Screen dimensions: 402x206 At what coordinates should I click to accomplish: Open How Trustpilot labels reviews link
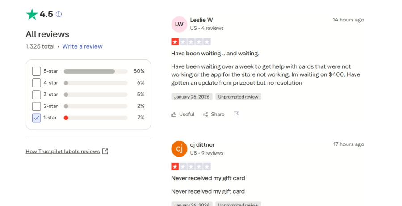[x=63, y=152]
